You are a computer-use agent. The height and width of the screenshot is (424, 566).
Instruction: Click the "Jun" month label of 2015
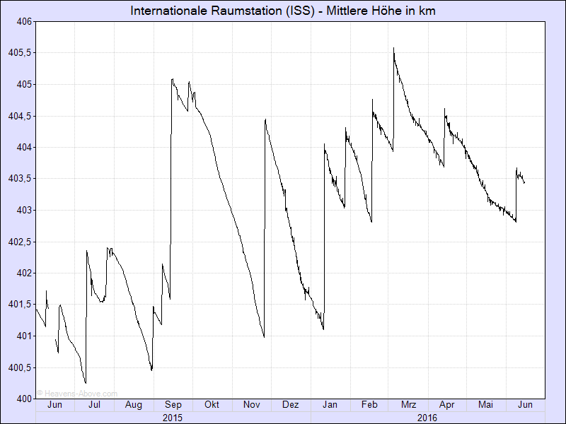[55, 405]
